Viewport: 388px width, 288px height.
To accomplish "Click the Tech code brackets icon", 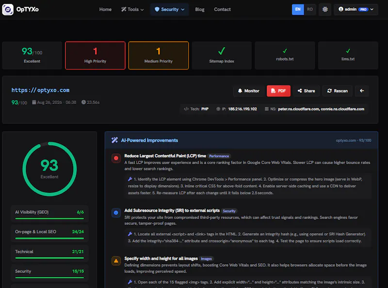I will click(x=186, y=109).
